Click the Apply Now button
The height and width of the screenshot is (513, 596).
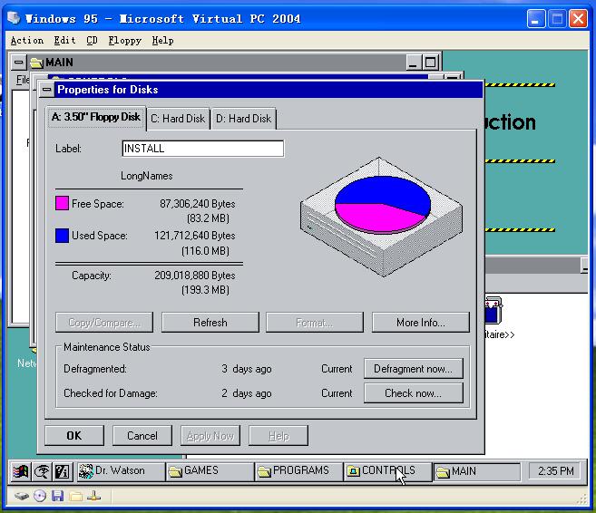click(x=210, y=436)
